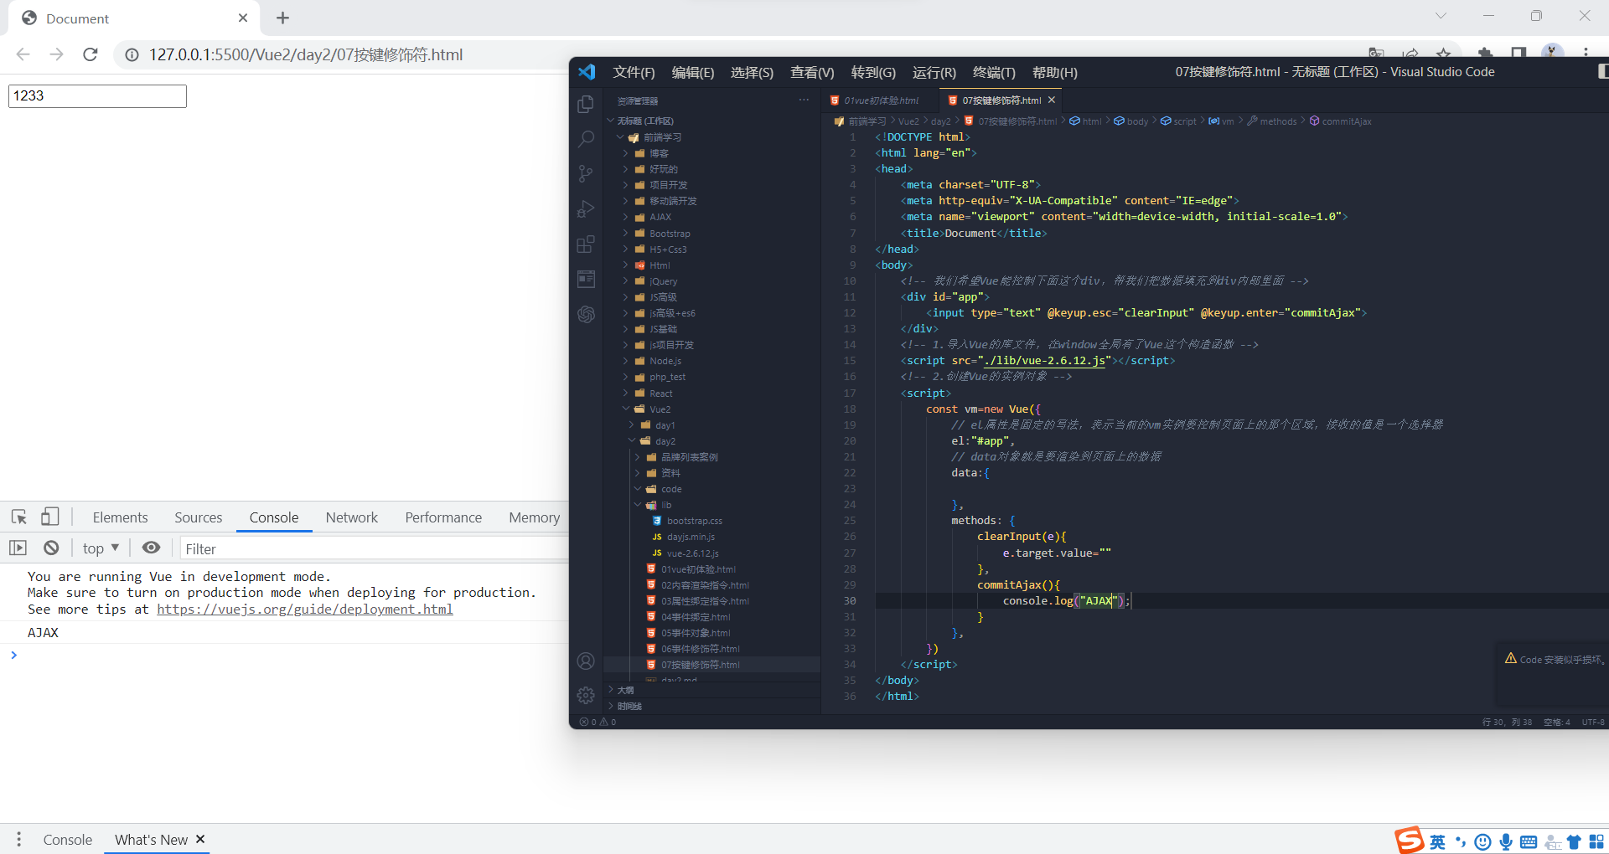The image size is (1609, 854).
Task: Click the ChatGPT swirl icon in activity bar
Action: [x=586, y=314]
